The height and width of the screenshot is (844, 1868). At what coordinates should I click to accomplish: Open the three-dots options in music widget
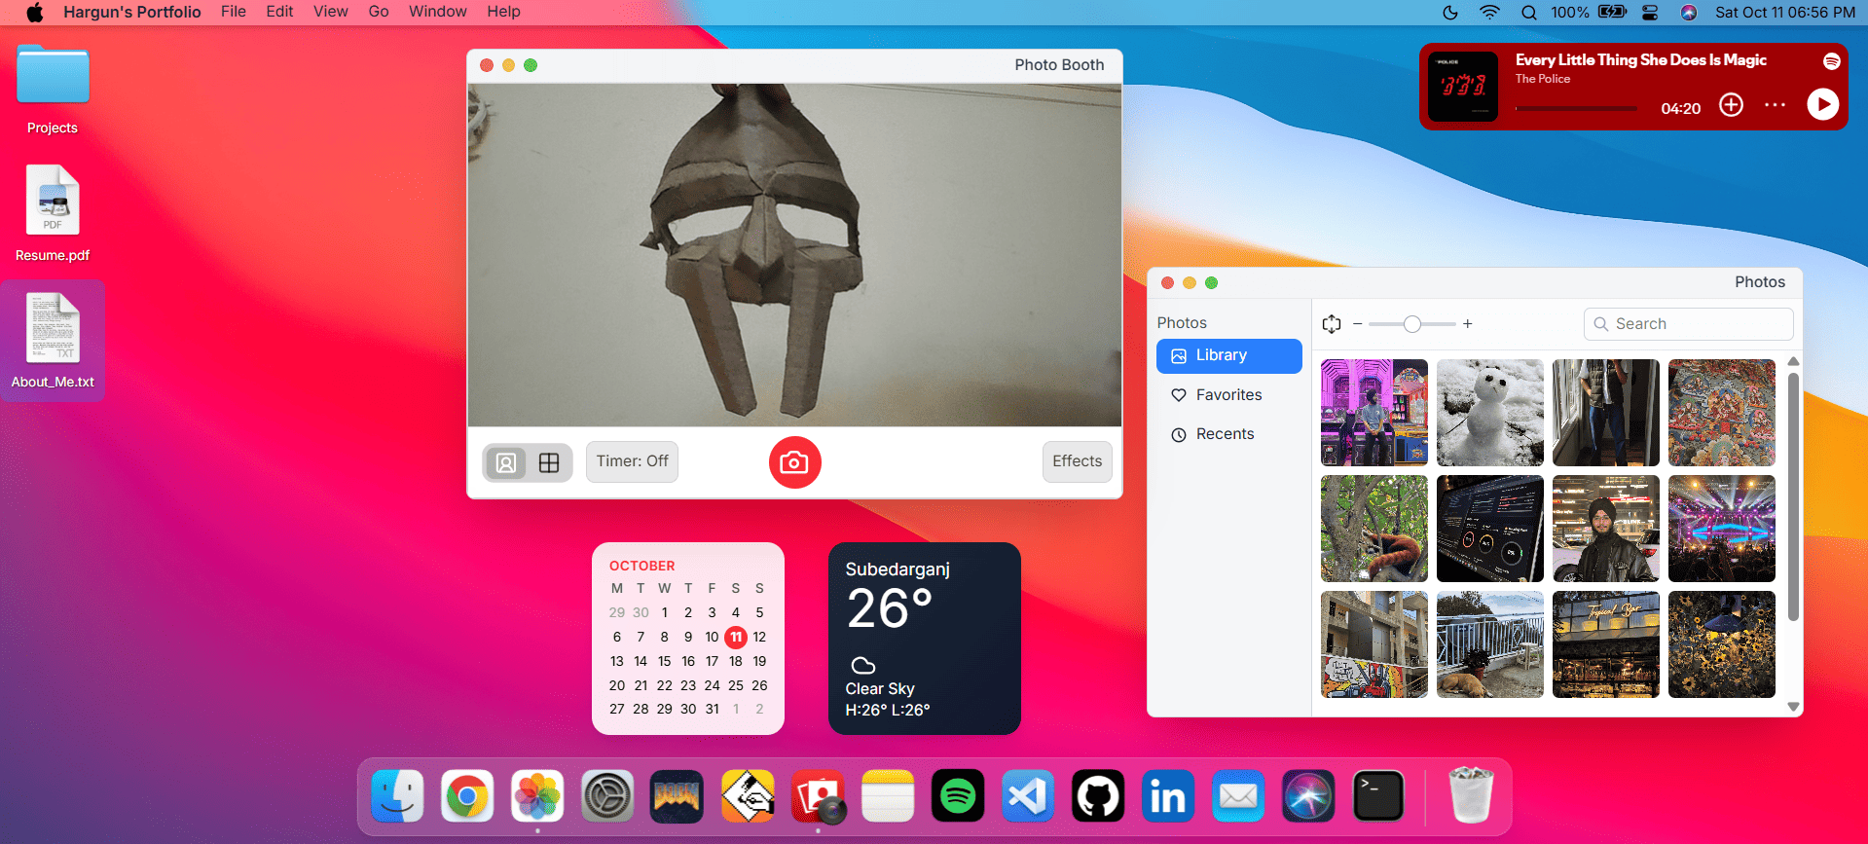click(x=1775, y=104)
